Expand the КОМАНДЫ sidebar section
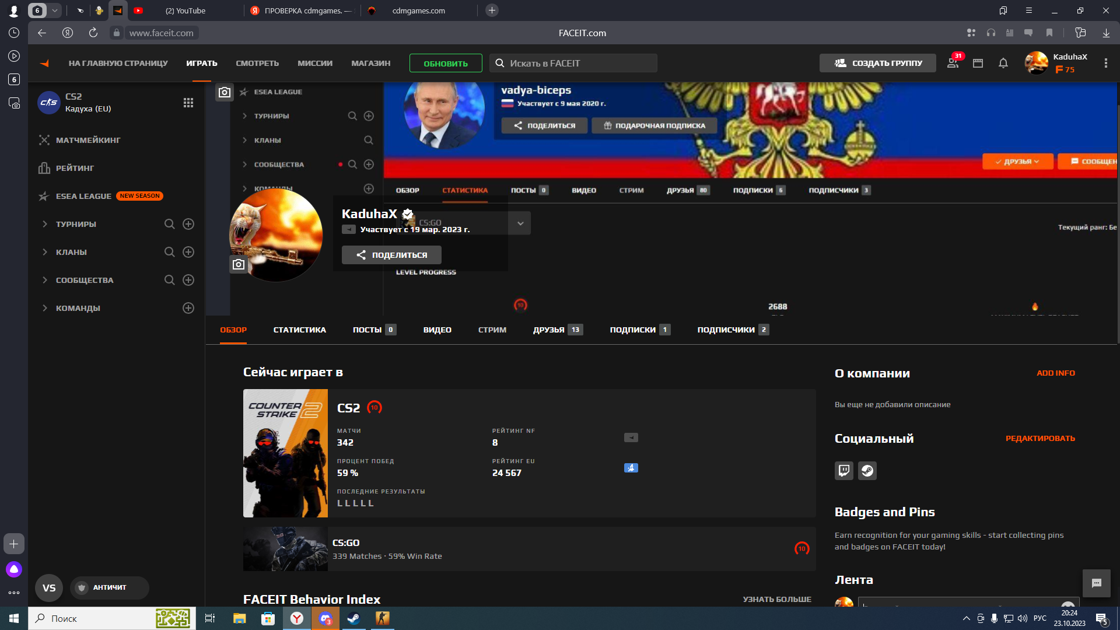This screenshot has height=630, width=1120. (x=45, y=308)
